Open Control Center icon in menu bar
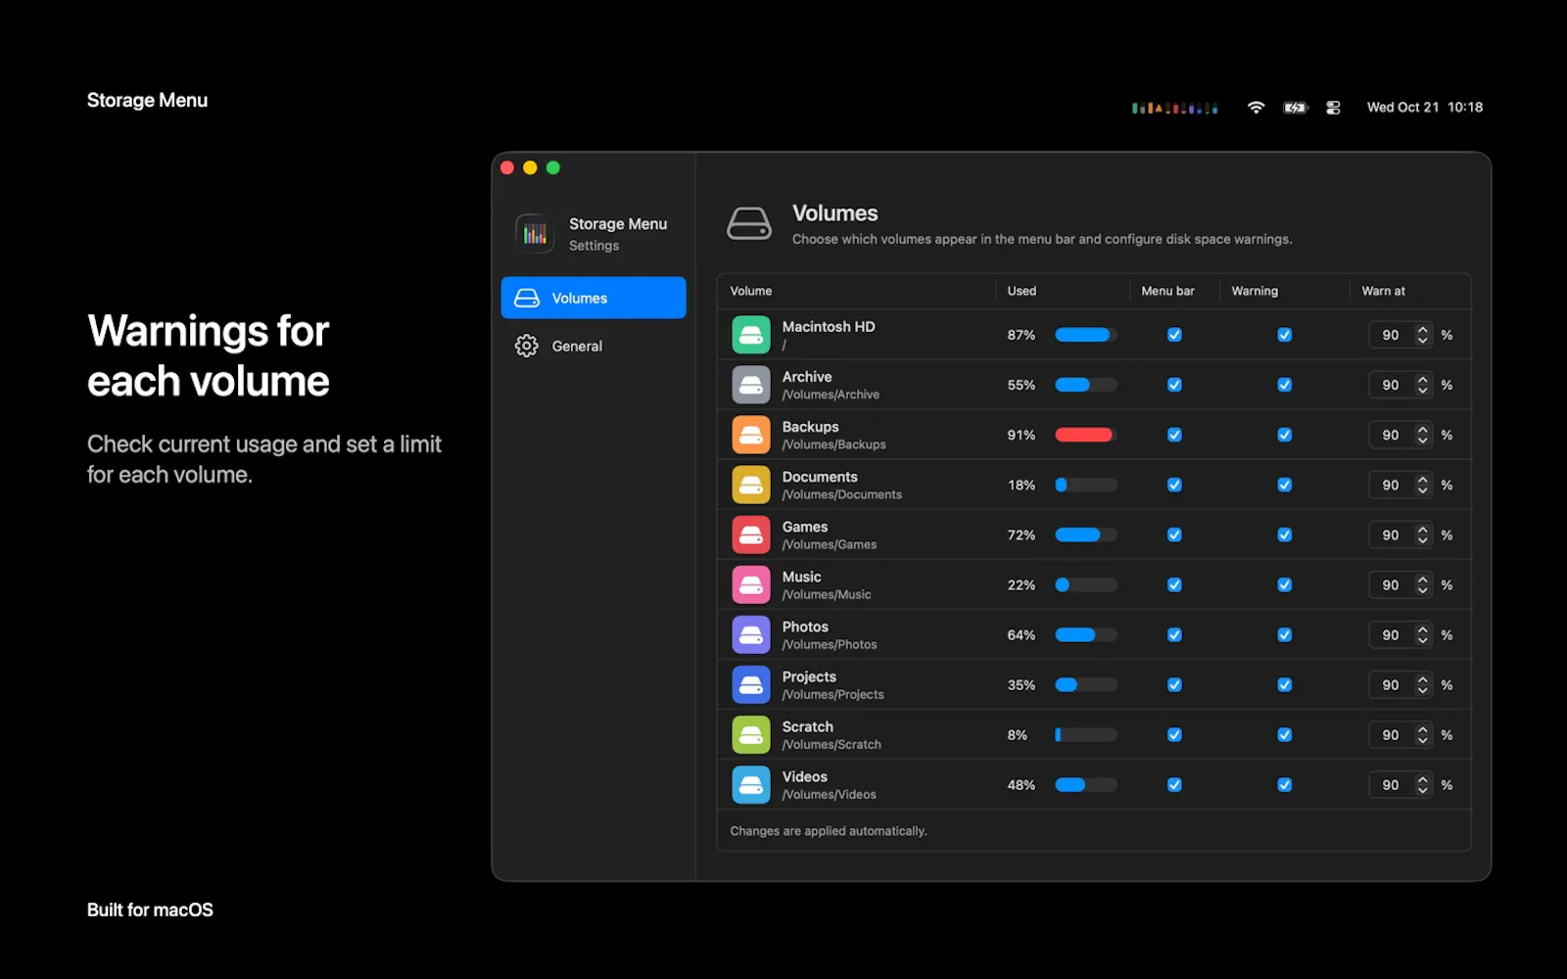The height and width of the screenshot is (979, 1567). pyautogui.click(x=1333, y=108)
